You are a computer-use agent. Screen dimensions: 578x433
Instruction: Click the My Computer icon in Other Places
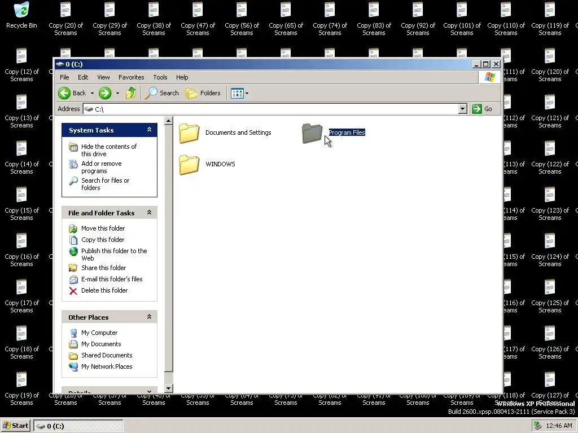[73, 333]
